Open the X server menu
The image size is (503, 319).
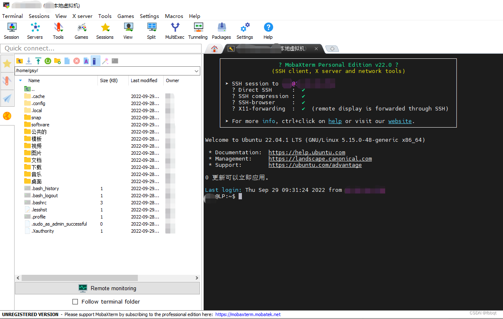coord(82,16)
